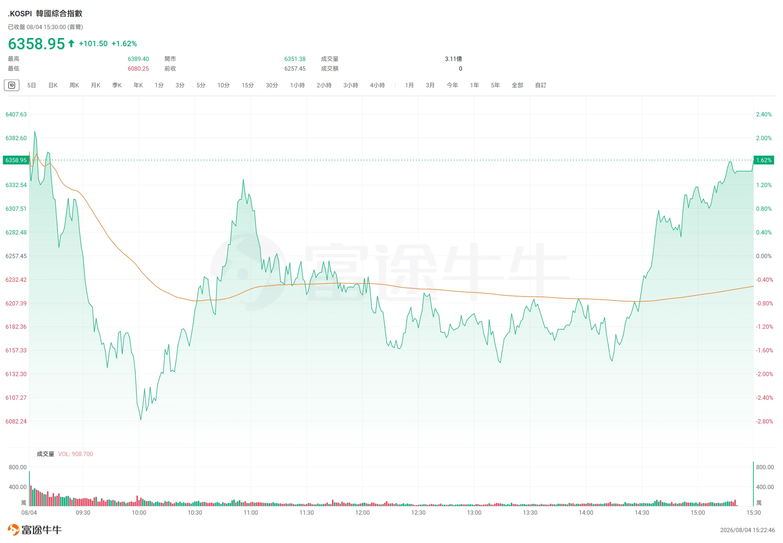Click the 富途牛牛 brand name at bottom left

point(42,530)
